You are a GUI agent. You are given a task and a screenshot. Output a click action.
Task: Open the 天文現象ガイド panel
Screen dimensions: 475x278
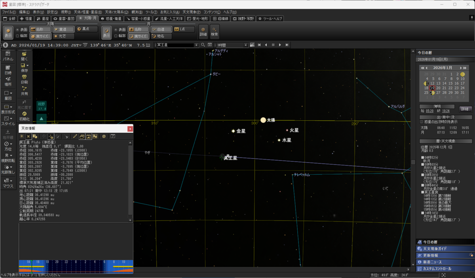(445, 249)
